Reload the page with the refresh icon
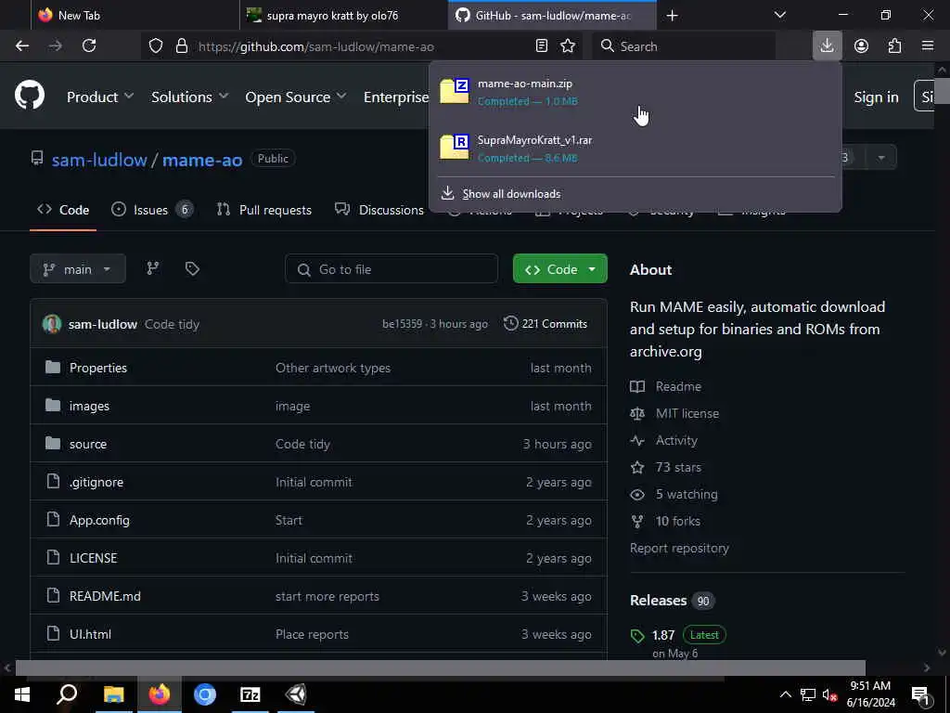Image resolution: width=950 pixels, height=713 pixels. click(89, 46)
